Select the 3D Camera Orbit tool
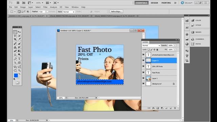Screen dimensions: 217x122 pyautogui.click(x=19, y=67)
